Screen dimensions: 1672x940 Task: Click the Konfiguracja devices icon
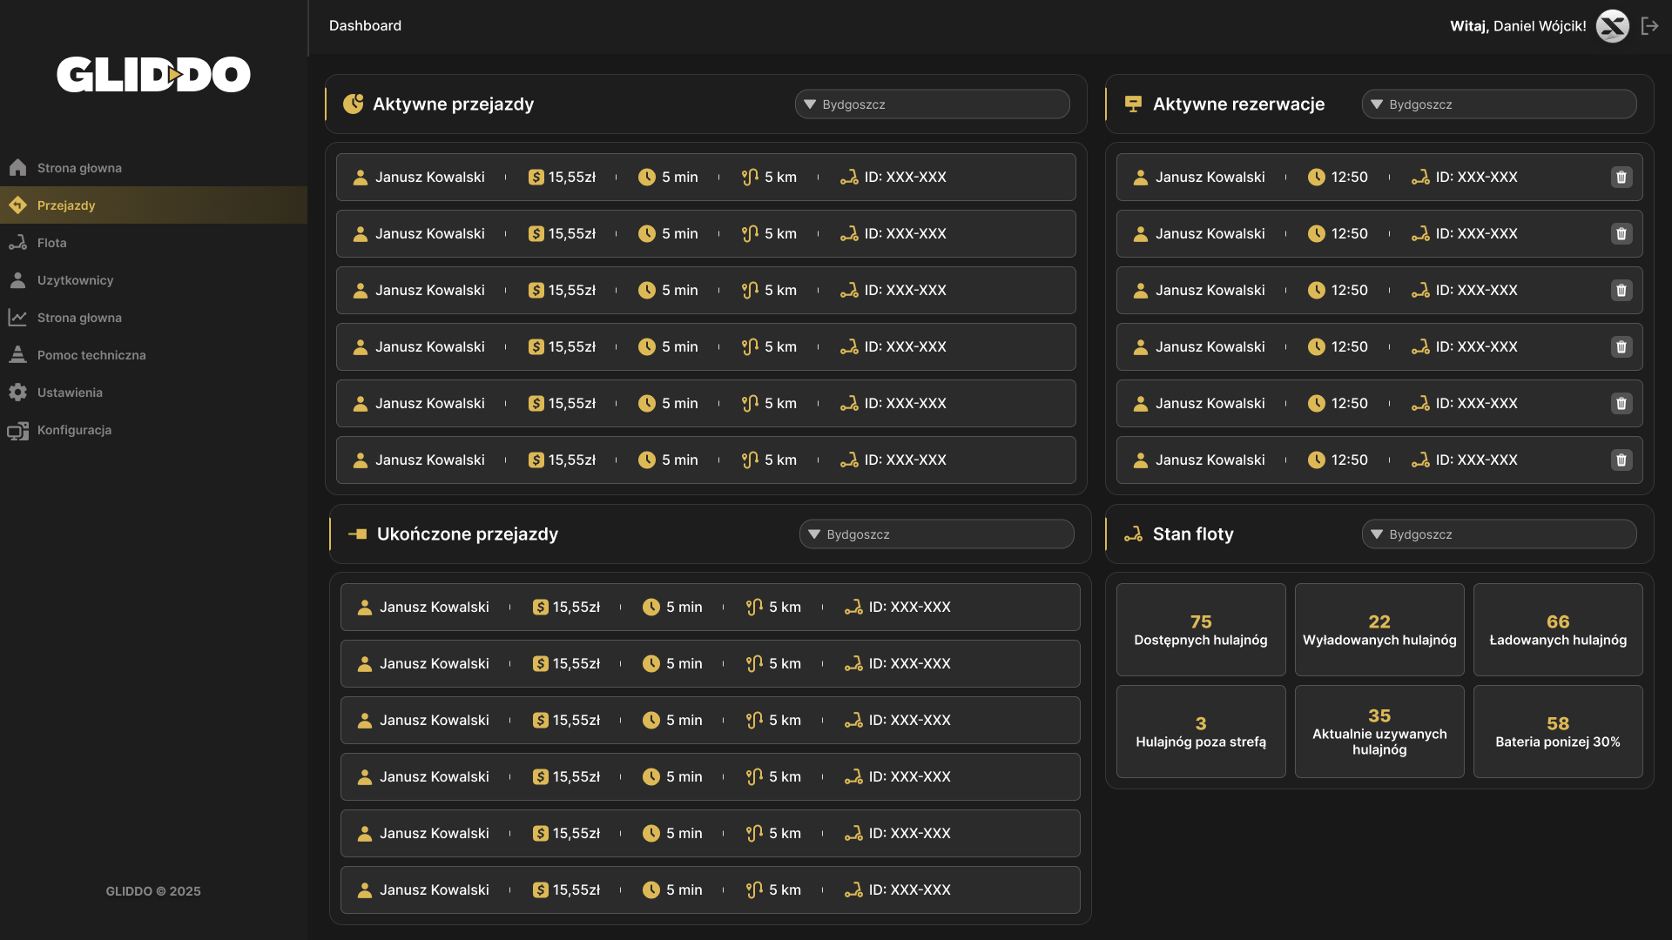click(x=17, y=430)
